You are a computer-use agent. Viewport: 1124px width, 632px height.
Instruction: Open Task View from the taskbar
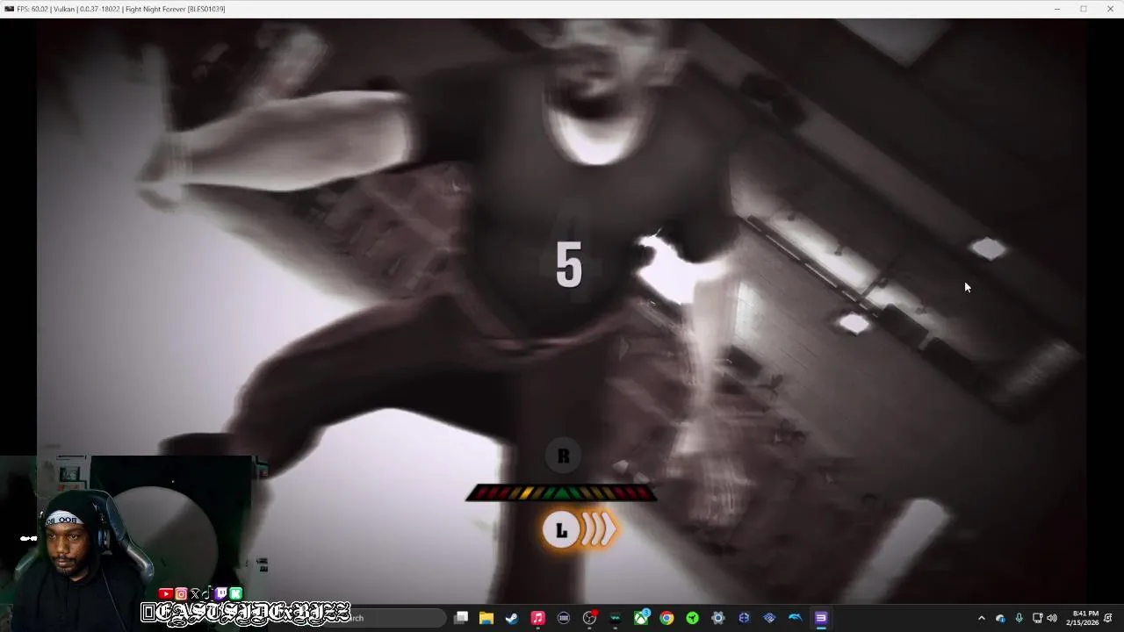click(461, 618)
